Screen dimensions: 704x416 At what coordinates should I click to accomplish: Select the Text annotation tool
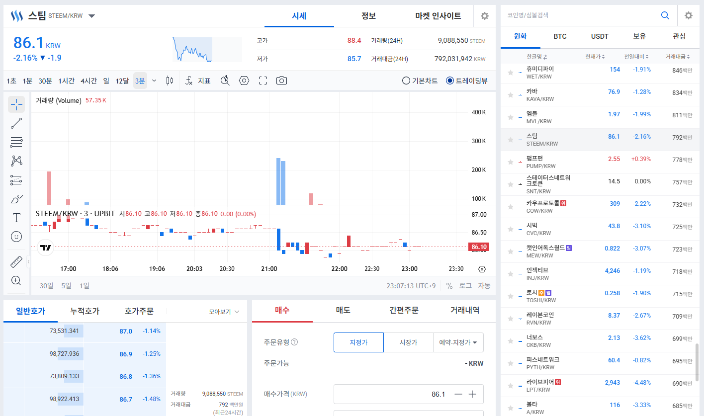pyautogui.click(x=16, y=218)
